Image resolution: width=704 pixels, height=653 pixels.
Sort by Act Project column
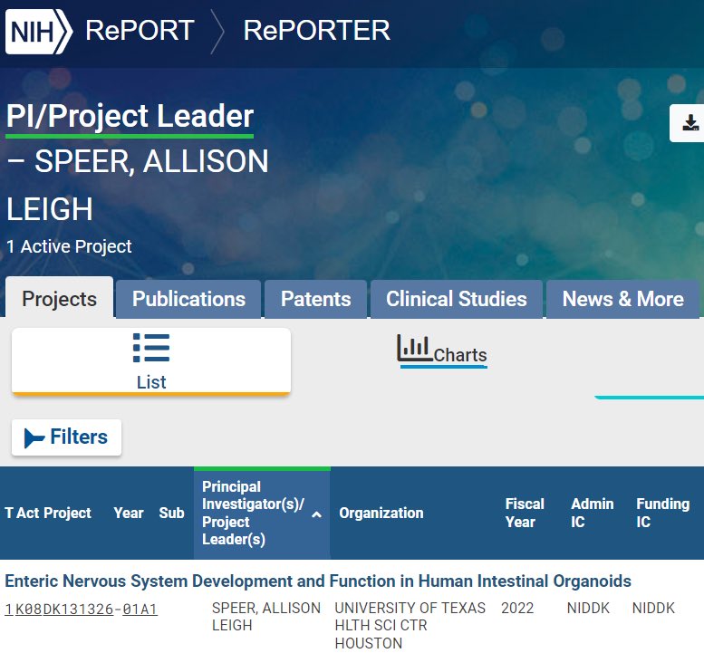click(x=53, y=513)
